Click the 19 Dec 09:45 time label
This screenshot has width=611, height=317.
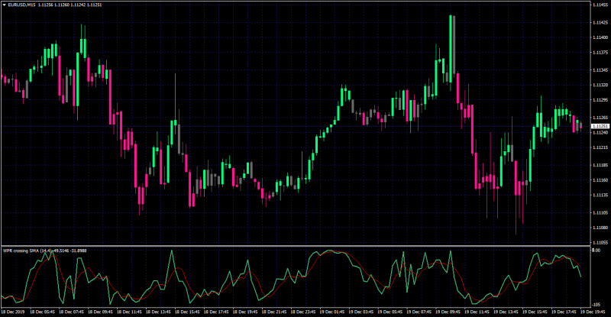(448, 312)
